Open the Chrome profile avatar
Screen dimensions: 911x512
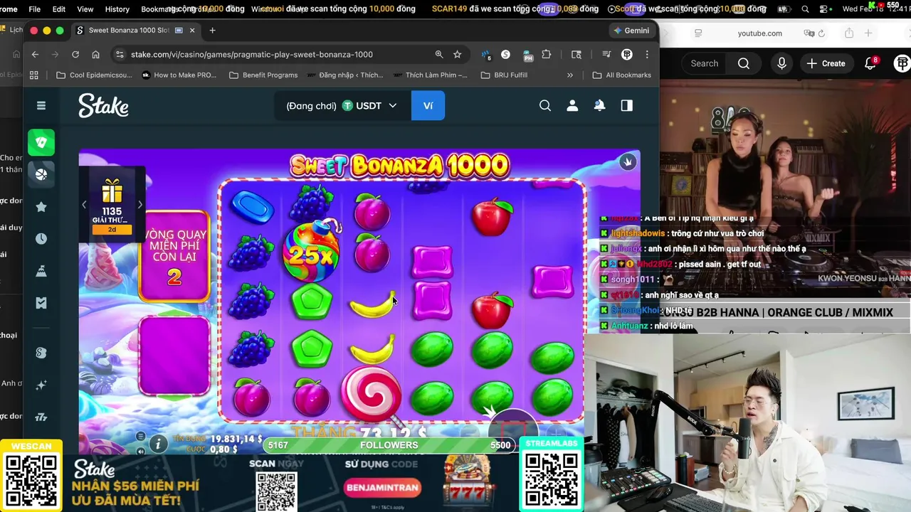click(627, 54)
